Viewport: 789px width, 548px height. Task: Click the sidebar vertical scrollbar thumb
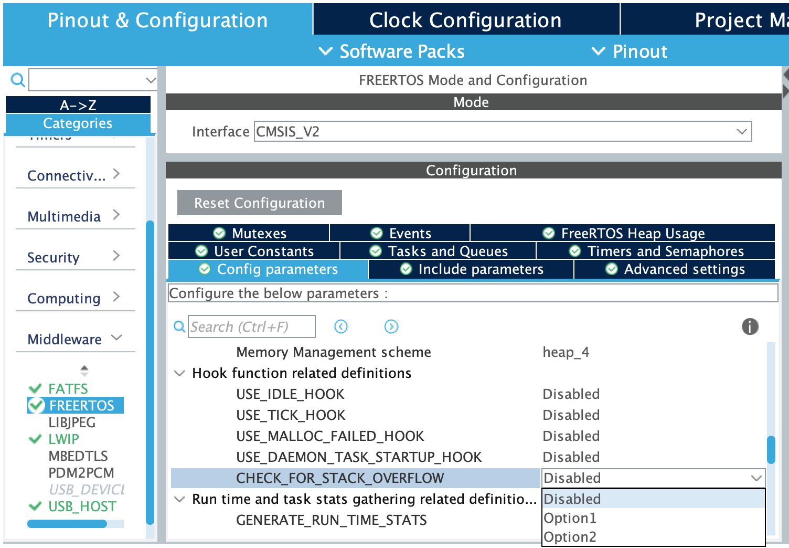tap(150, 373)
